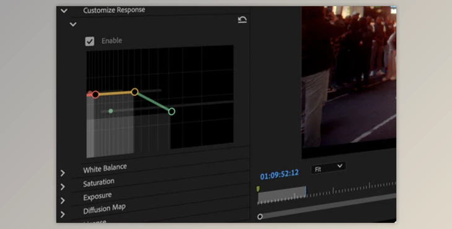Collapse the nested response curve group

[73, 24]
